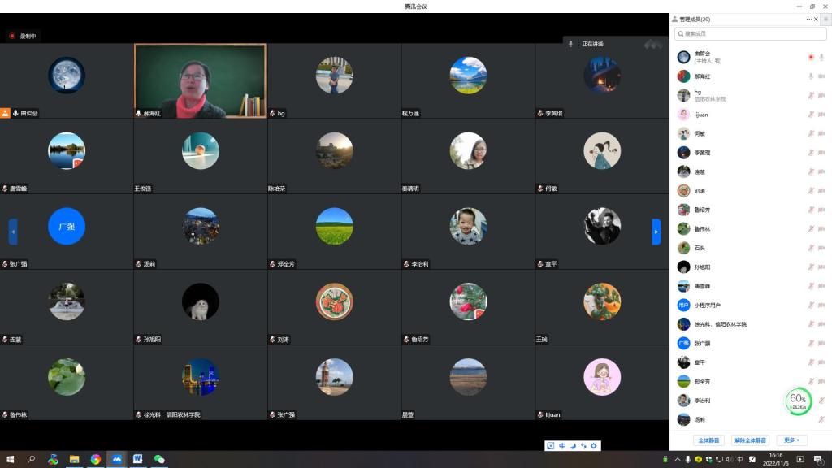Click the red recording indicator icon

[12, 36]
